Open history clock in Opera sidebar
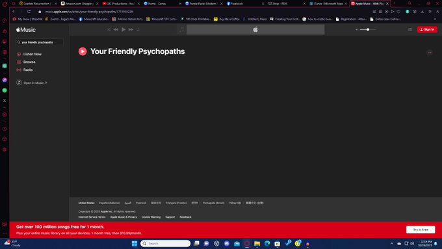 coord(5,129)
